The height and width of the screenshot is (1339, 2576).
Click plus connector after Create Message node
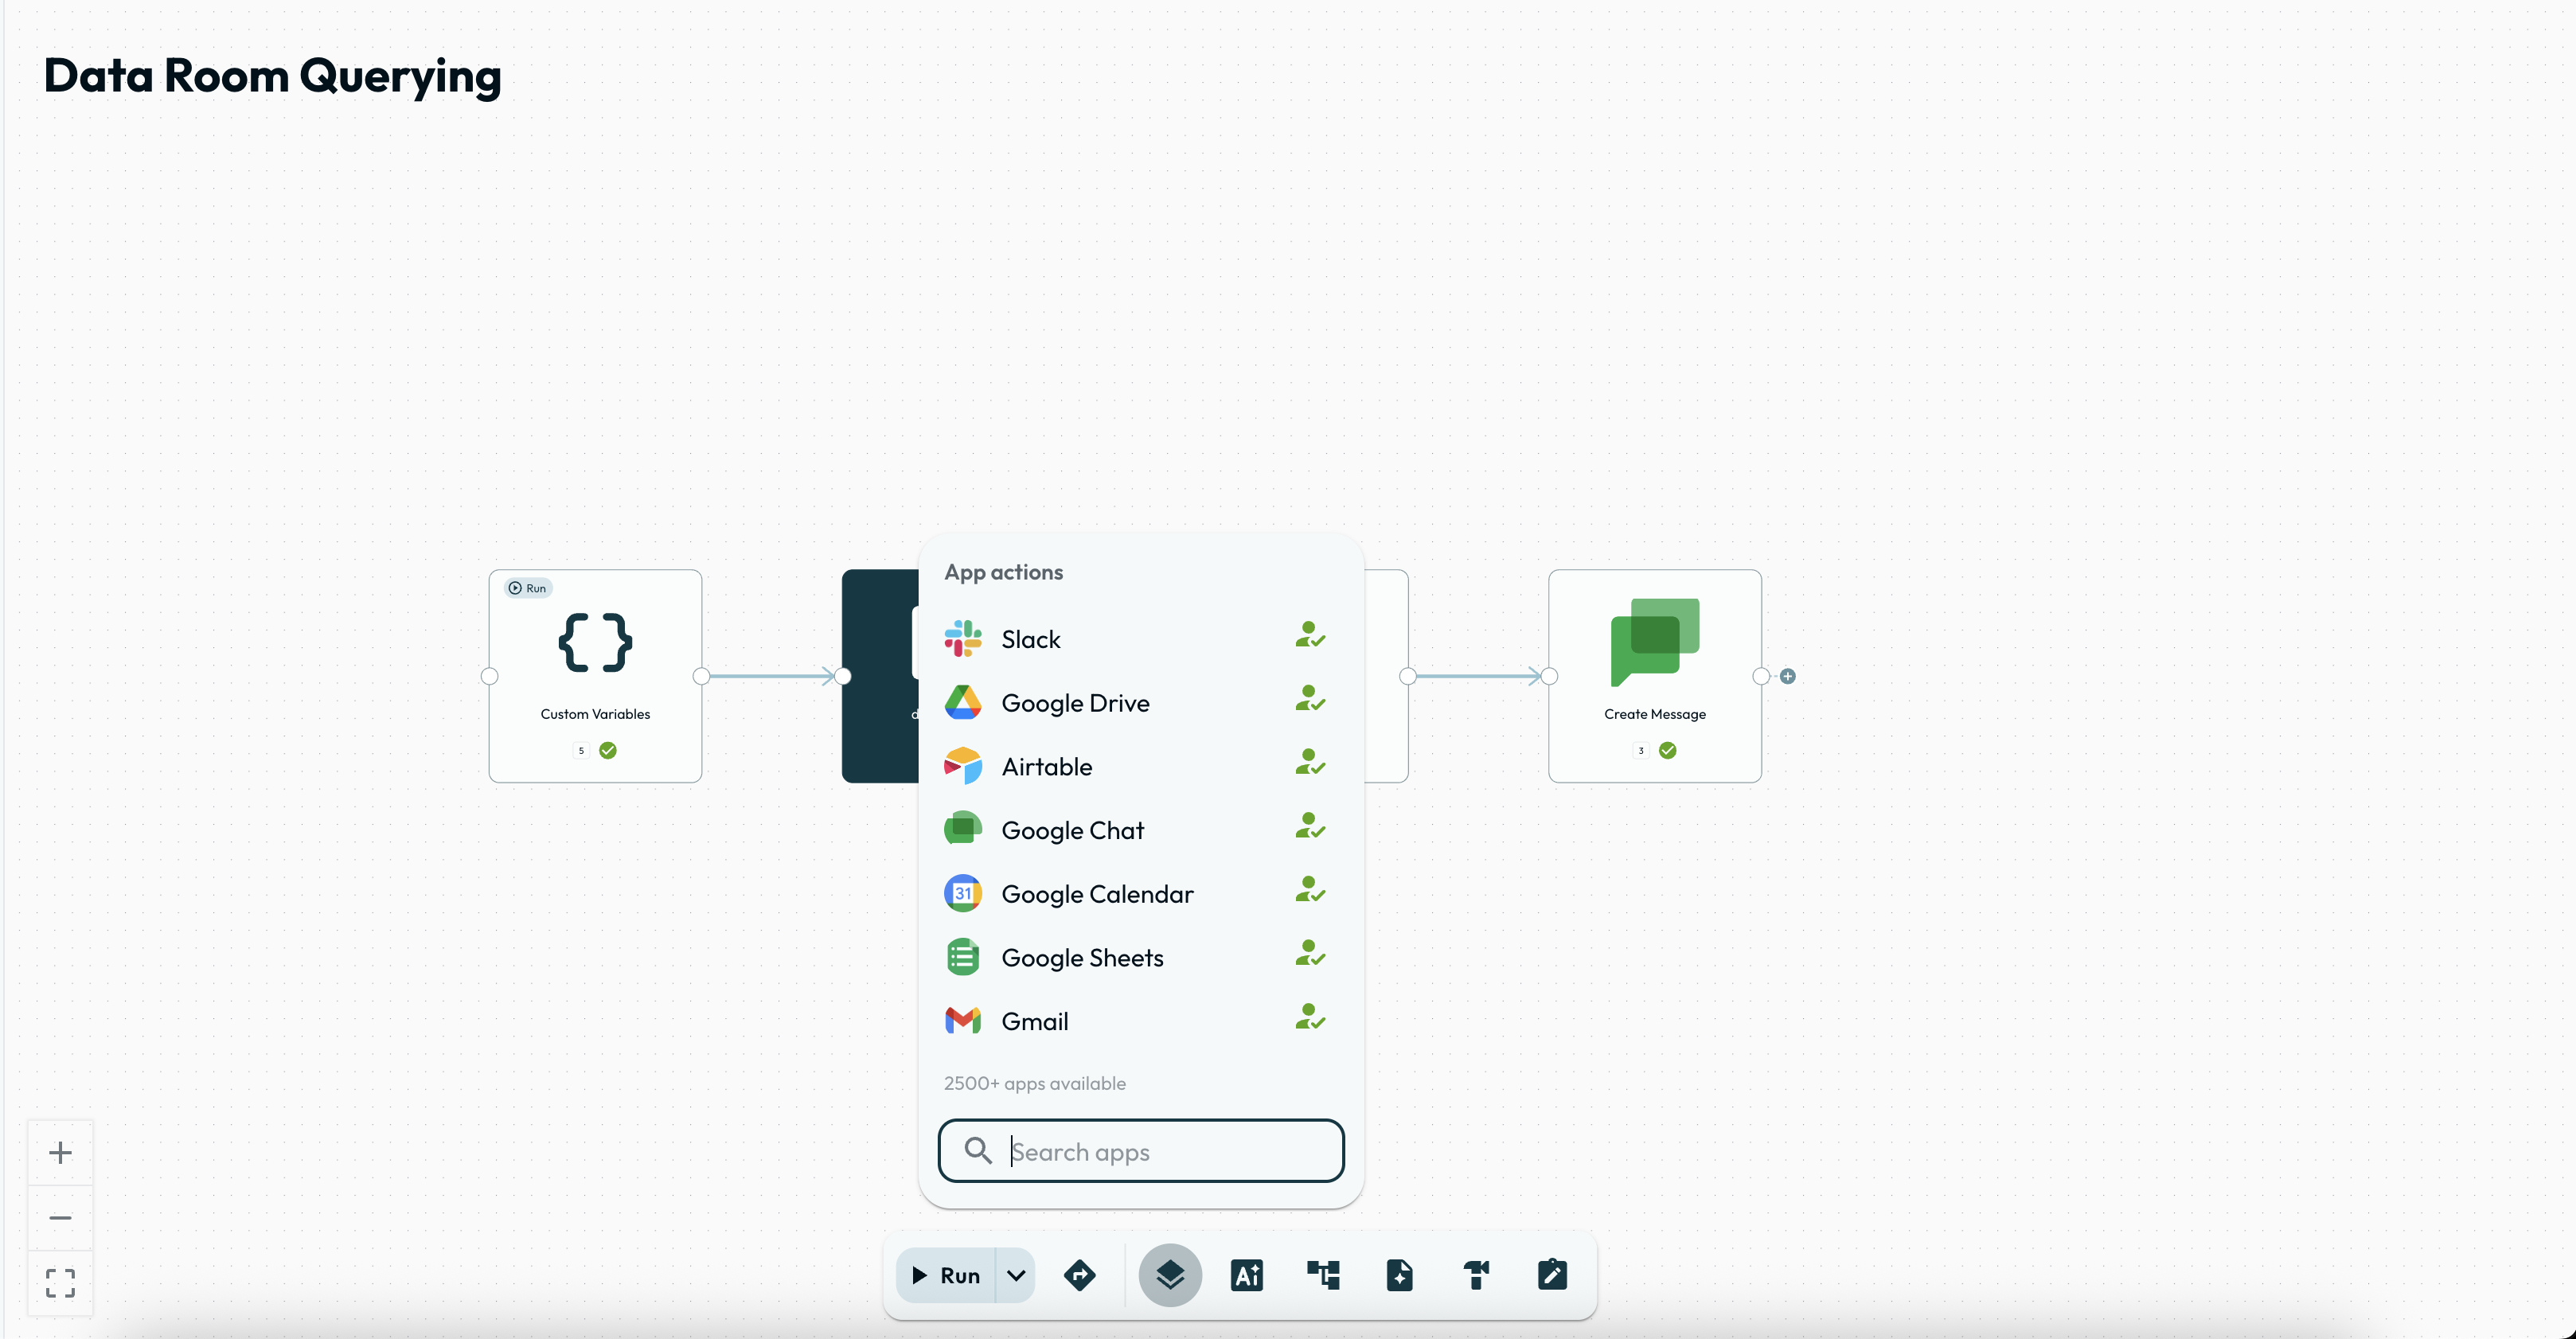point(1788,677)
